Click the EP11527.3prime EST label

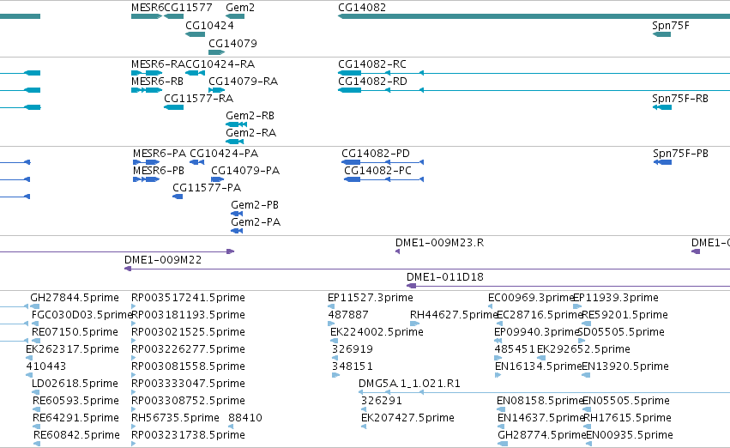point(370,298)
